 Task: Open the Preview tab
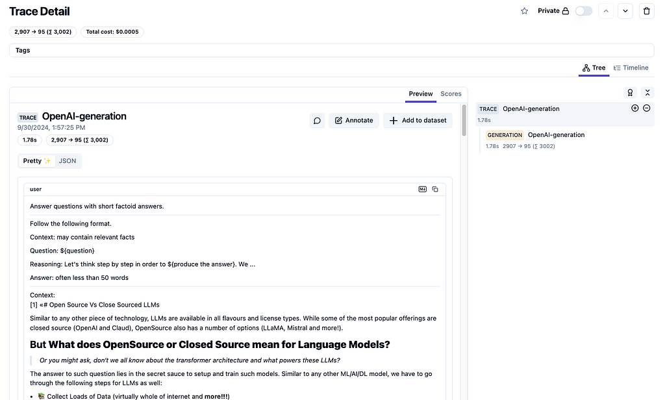(421, 94)
